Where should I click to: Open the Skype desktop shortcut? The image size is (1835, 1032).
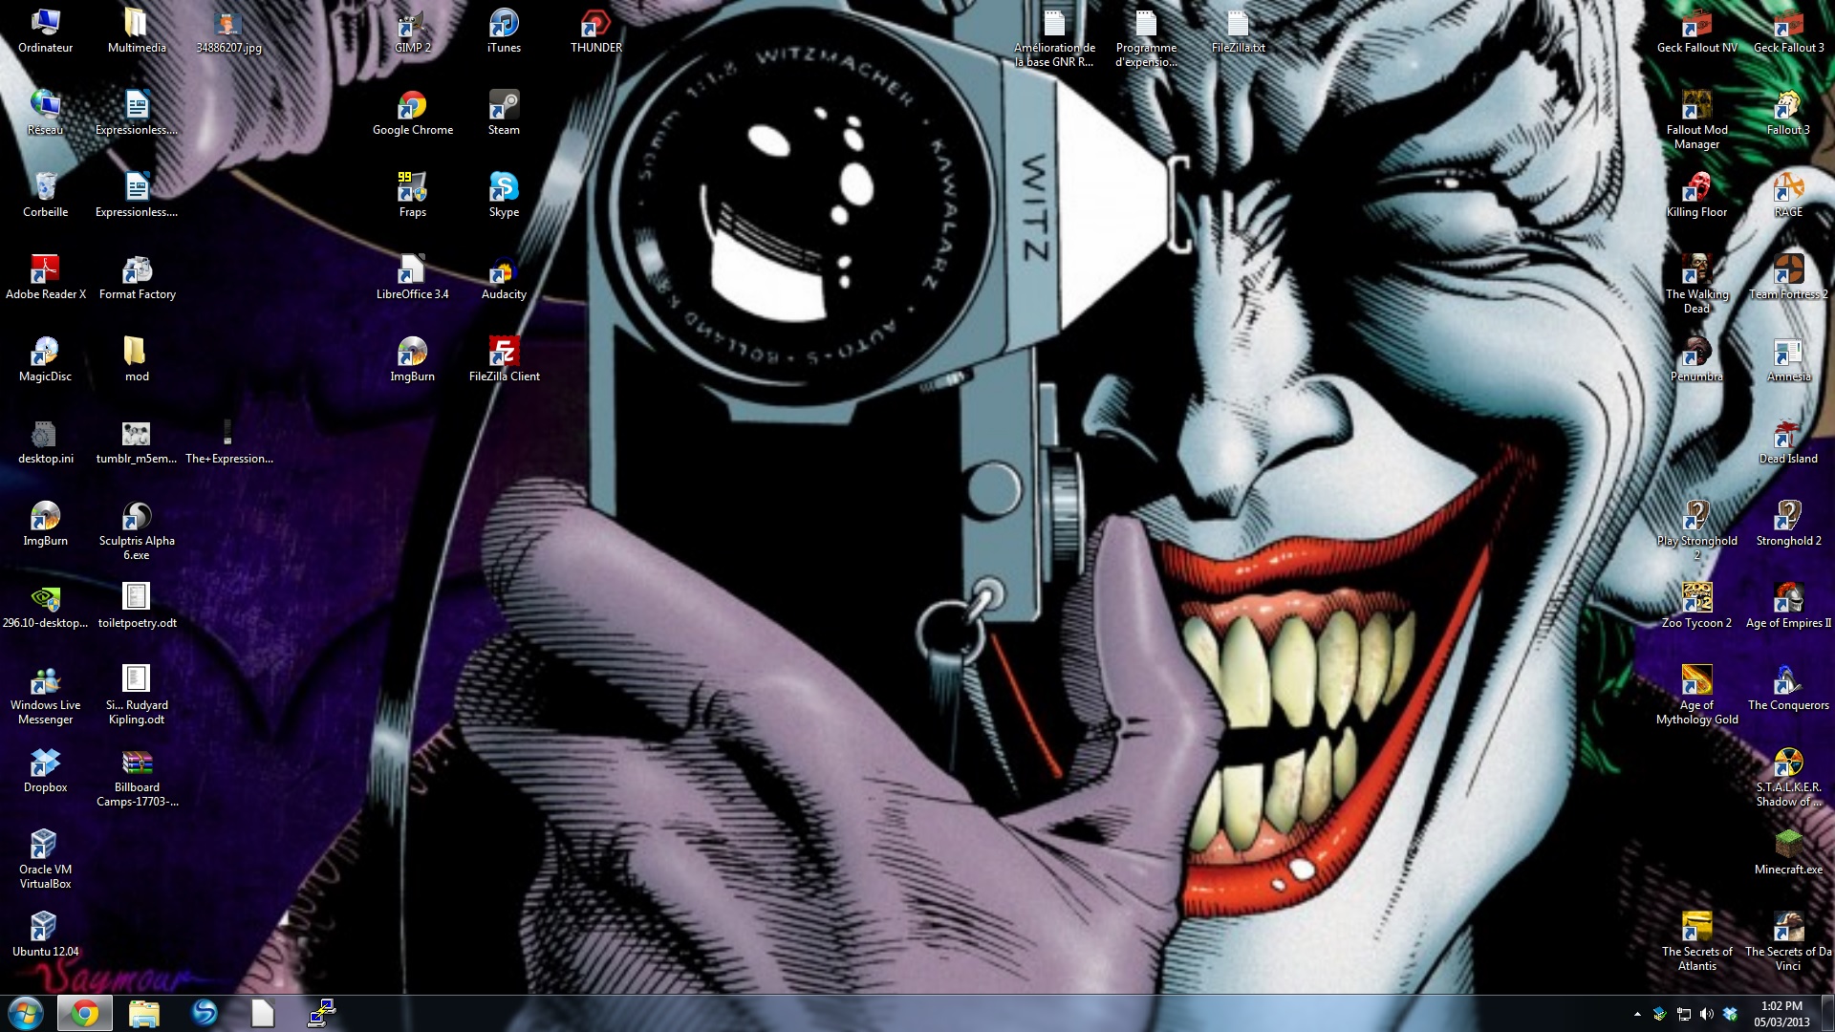click(x=504, y=195)
